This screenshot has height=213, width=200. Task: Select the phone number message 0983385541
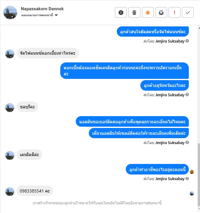[35, 191]
